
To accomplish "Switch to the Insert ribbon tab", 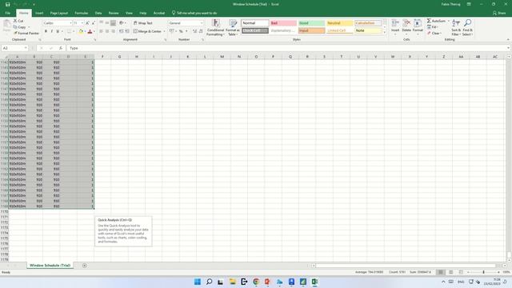I will click(x=39, y=13).
